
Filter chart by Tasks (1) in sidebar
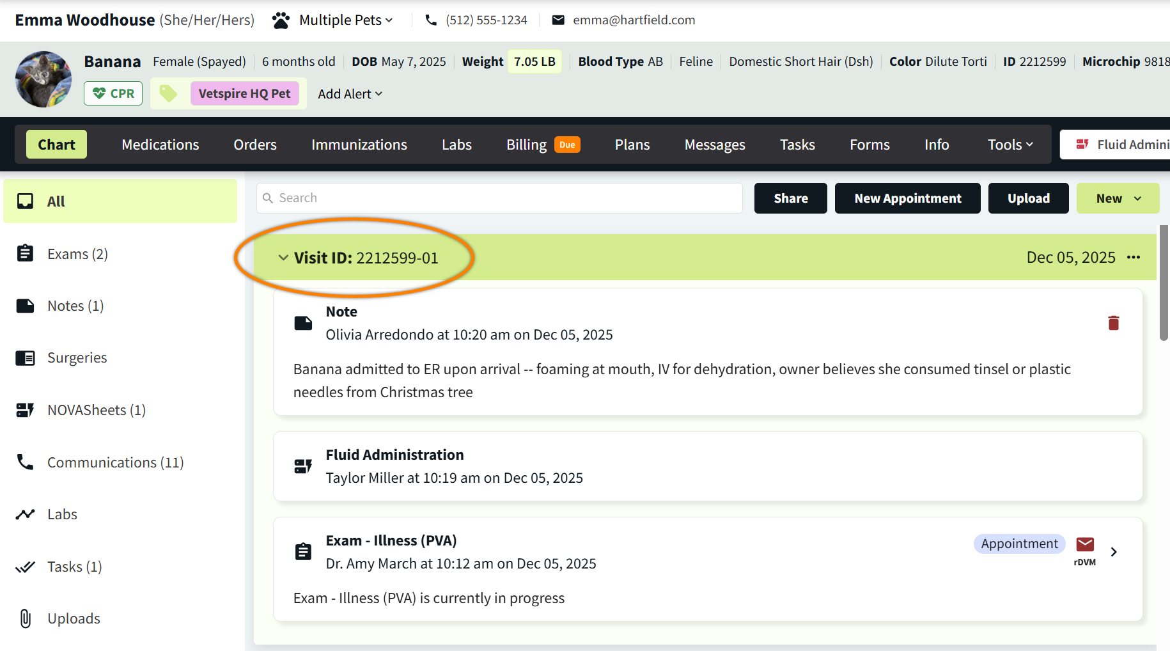(x=75, y=567)
